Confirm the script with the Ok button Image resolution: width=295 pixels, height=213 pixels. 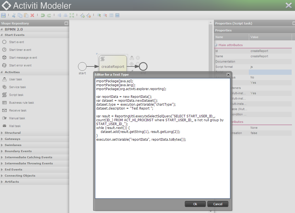pos(195,204)
